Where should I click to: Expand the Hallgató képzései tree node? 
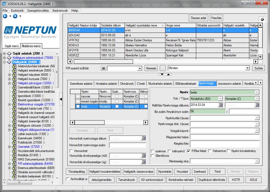point(10,75)
